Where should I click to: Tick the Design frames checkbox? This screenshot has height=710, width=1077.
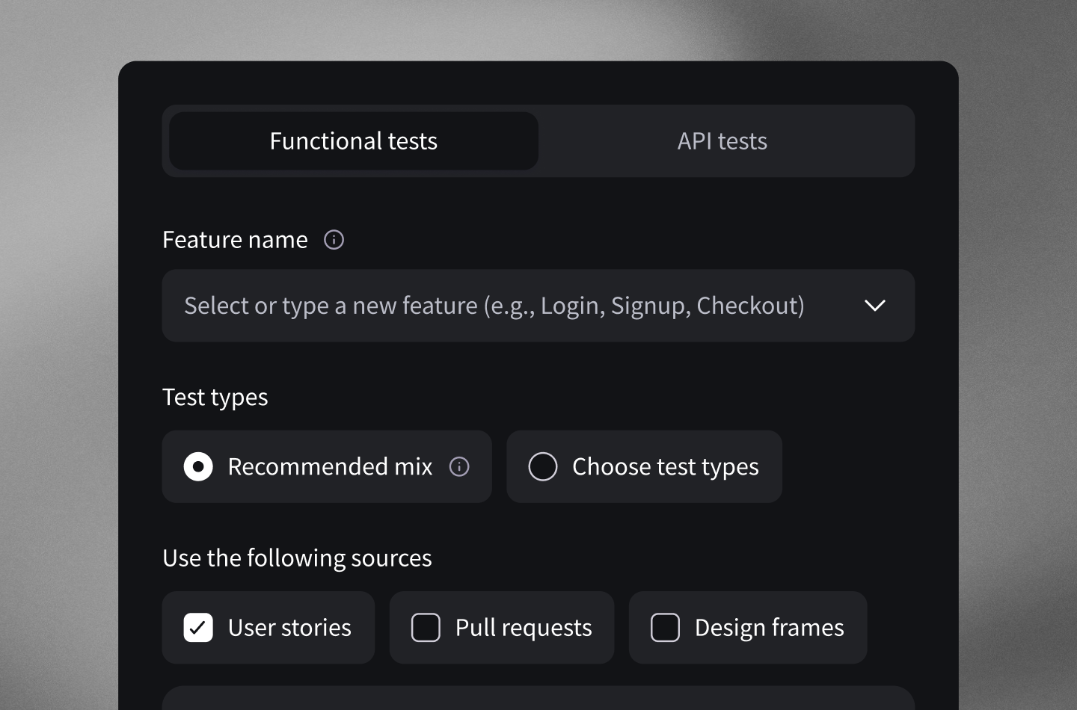[x=665, y=628]
